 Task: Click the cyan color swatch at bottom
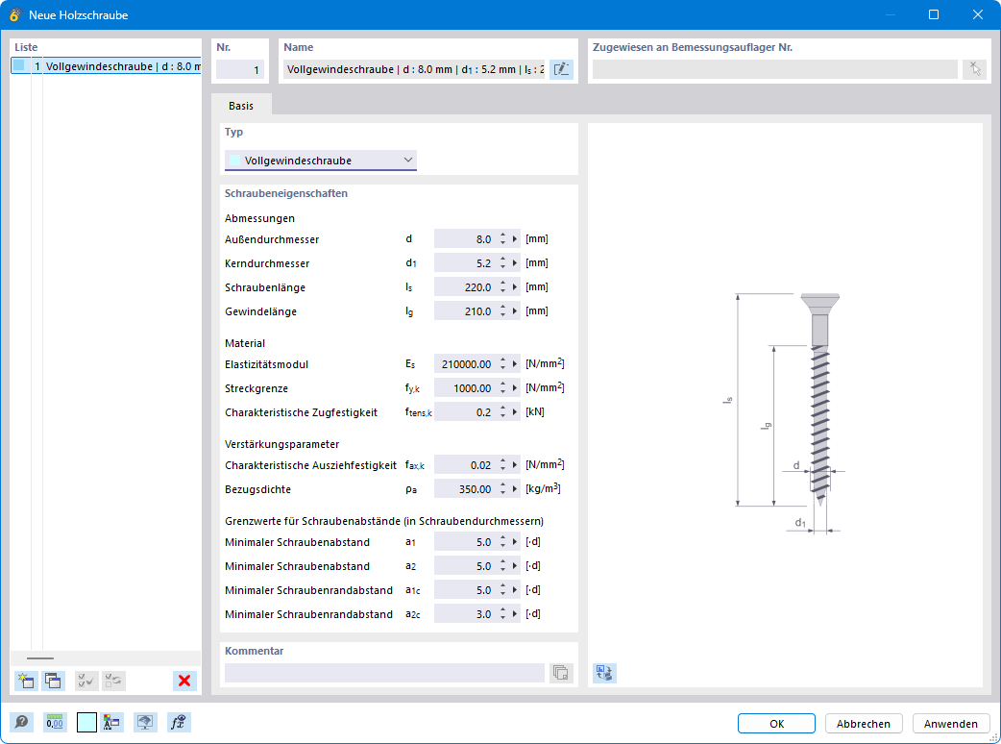point(86,722)
